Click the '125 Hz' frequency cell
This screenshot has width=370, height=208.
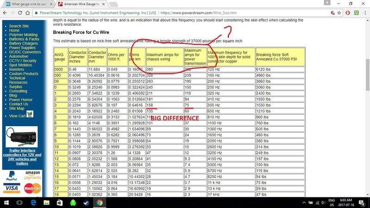tap(231, 69)
